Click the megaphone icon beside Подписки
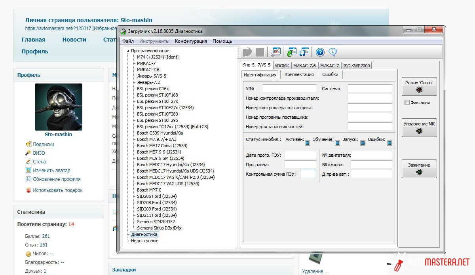The height and width of the screenshot is (275, 475). coord(28,144)
